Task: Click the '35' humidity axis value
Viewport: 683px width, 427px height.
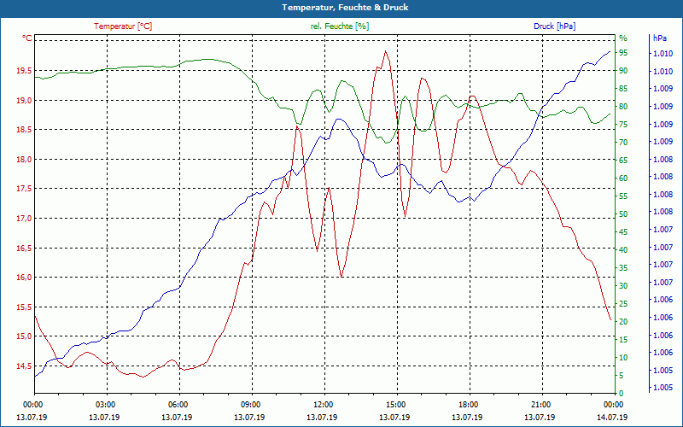Action: tap(623, 267)
